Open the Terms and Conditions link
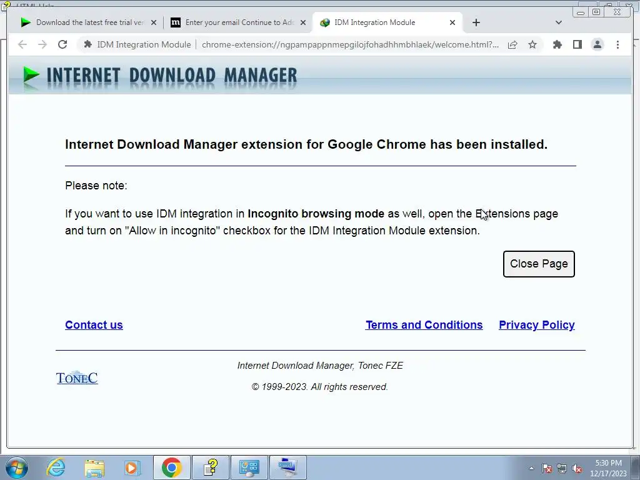This screenshot has height=480, width=640. coord(424,325)
